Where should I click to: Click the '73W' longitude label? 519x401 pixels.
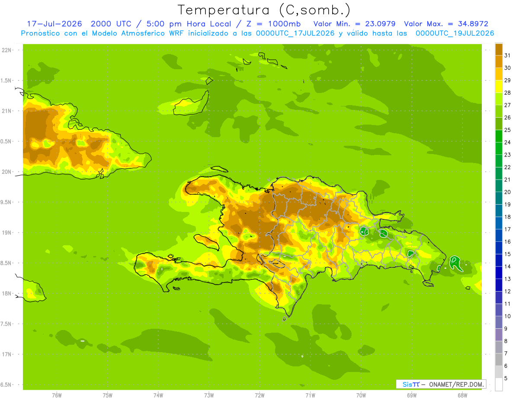(x=209, y=395)
